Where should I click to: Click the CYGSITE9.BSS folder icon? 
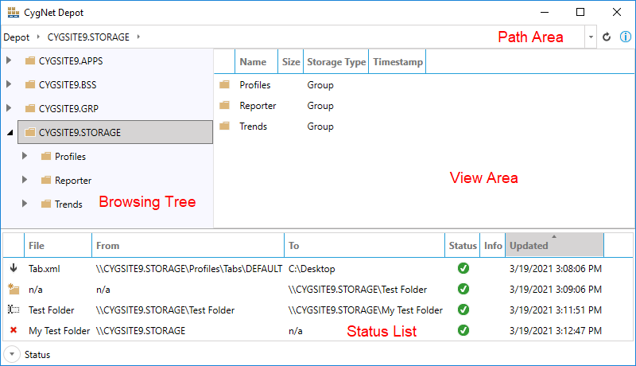click(30, 85)
